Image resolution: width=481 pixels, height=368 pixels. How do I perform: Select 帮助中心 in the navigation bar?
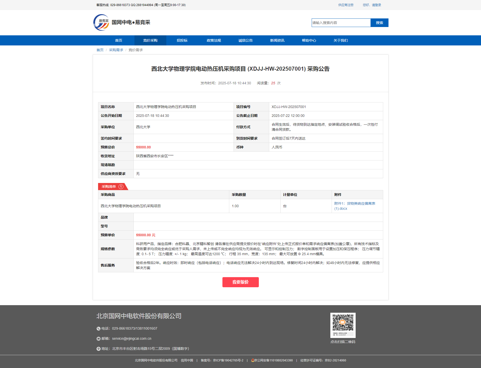[309, 40]
